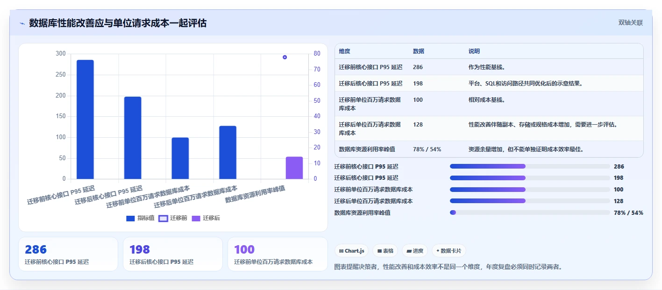Click table cell 迁移前核心接口 P95 延迟
This screenshot has width=662, height=290.
[x=371, y=67]
